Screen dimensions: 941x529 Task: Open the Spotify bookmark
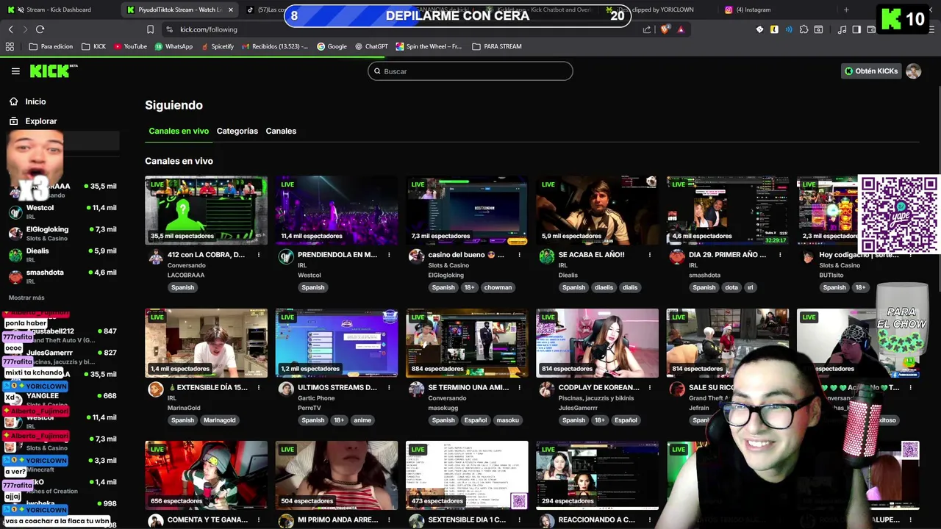217,46
